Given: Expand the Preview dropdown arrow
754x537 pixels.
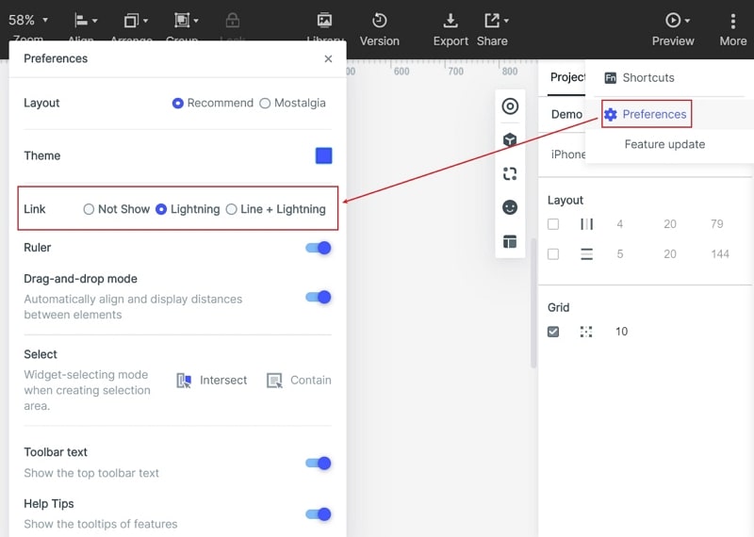Looking at the screenshot, I should click(687, 21).
